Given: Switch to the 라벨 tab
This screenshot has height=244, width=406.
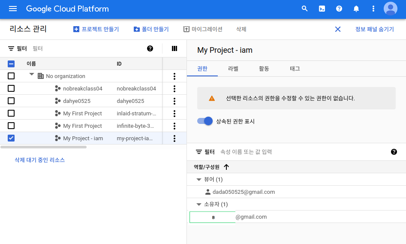Looking at the screenshot, I should point(233,69).
